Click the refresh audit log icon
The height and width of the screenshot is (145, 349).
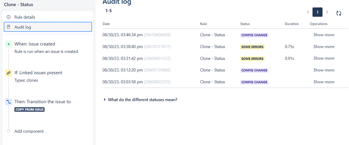point(339,13)
